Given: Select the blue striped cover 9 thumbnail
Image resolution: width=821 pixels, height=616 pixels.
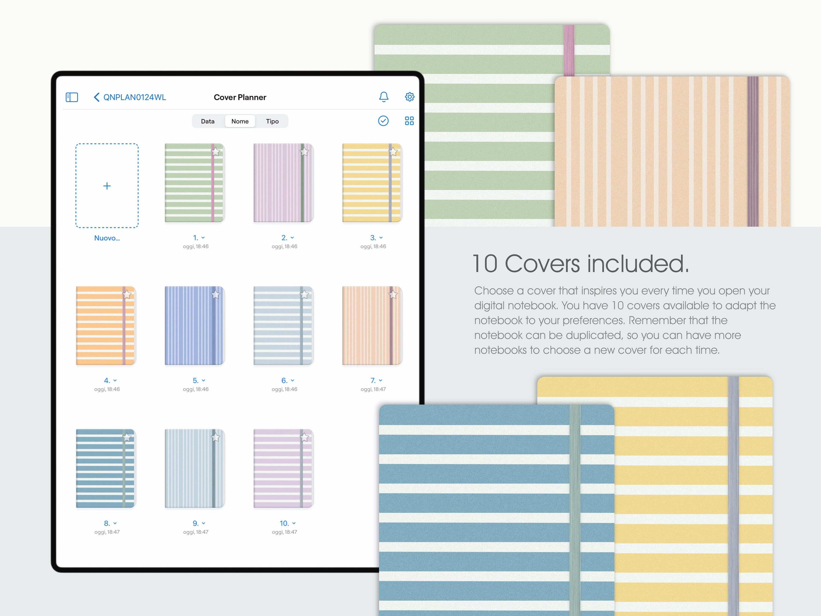Looking at the screenshot, I should 194,469.
